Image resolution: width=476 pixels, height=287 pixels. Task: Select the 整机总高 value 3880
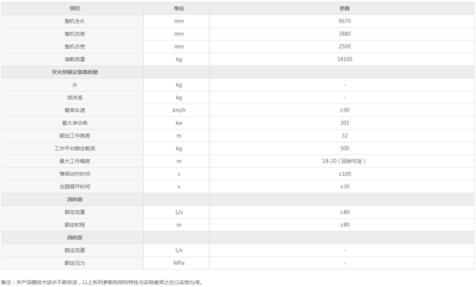[x=345, y=34]
